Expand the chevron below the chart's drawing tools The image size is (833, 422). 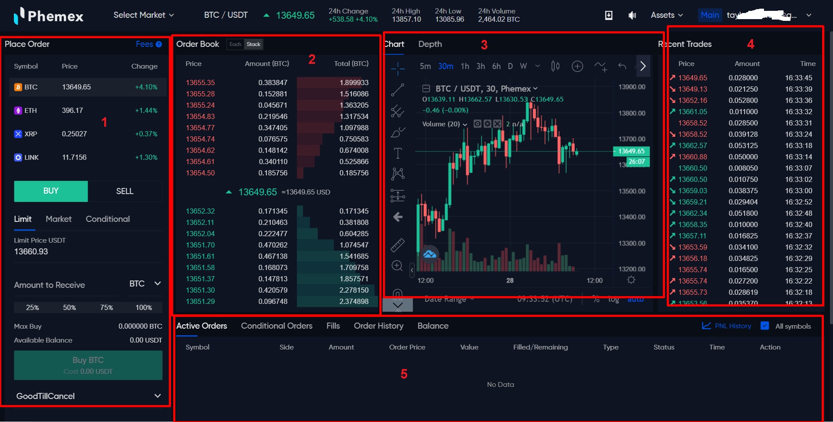coord(398,305)
